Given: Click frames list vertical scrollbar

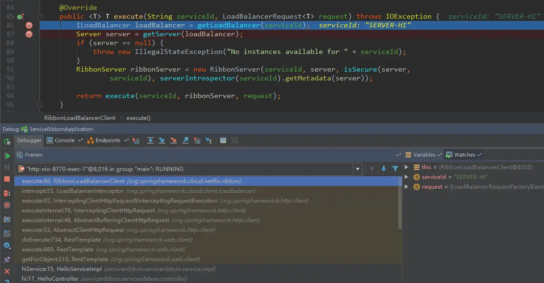Looking at the screenshot, I should [x=400, y=203].
